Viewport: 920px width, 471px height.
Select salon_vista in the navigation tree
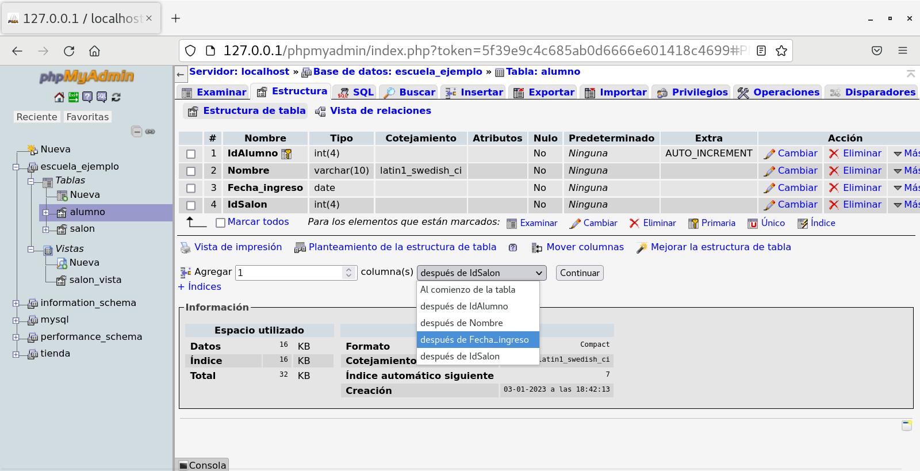click(95, 280)
